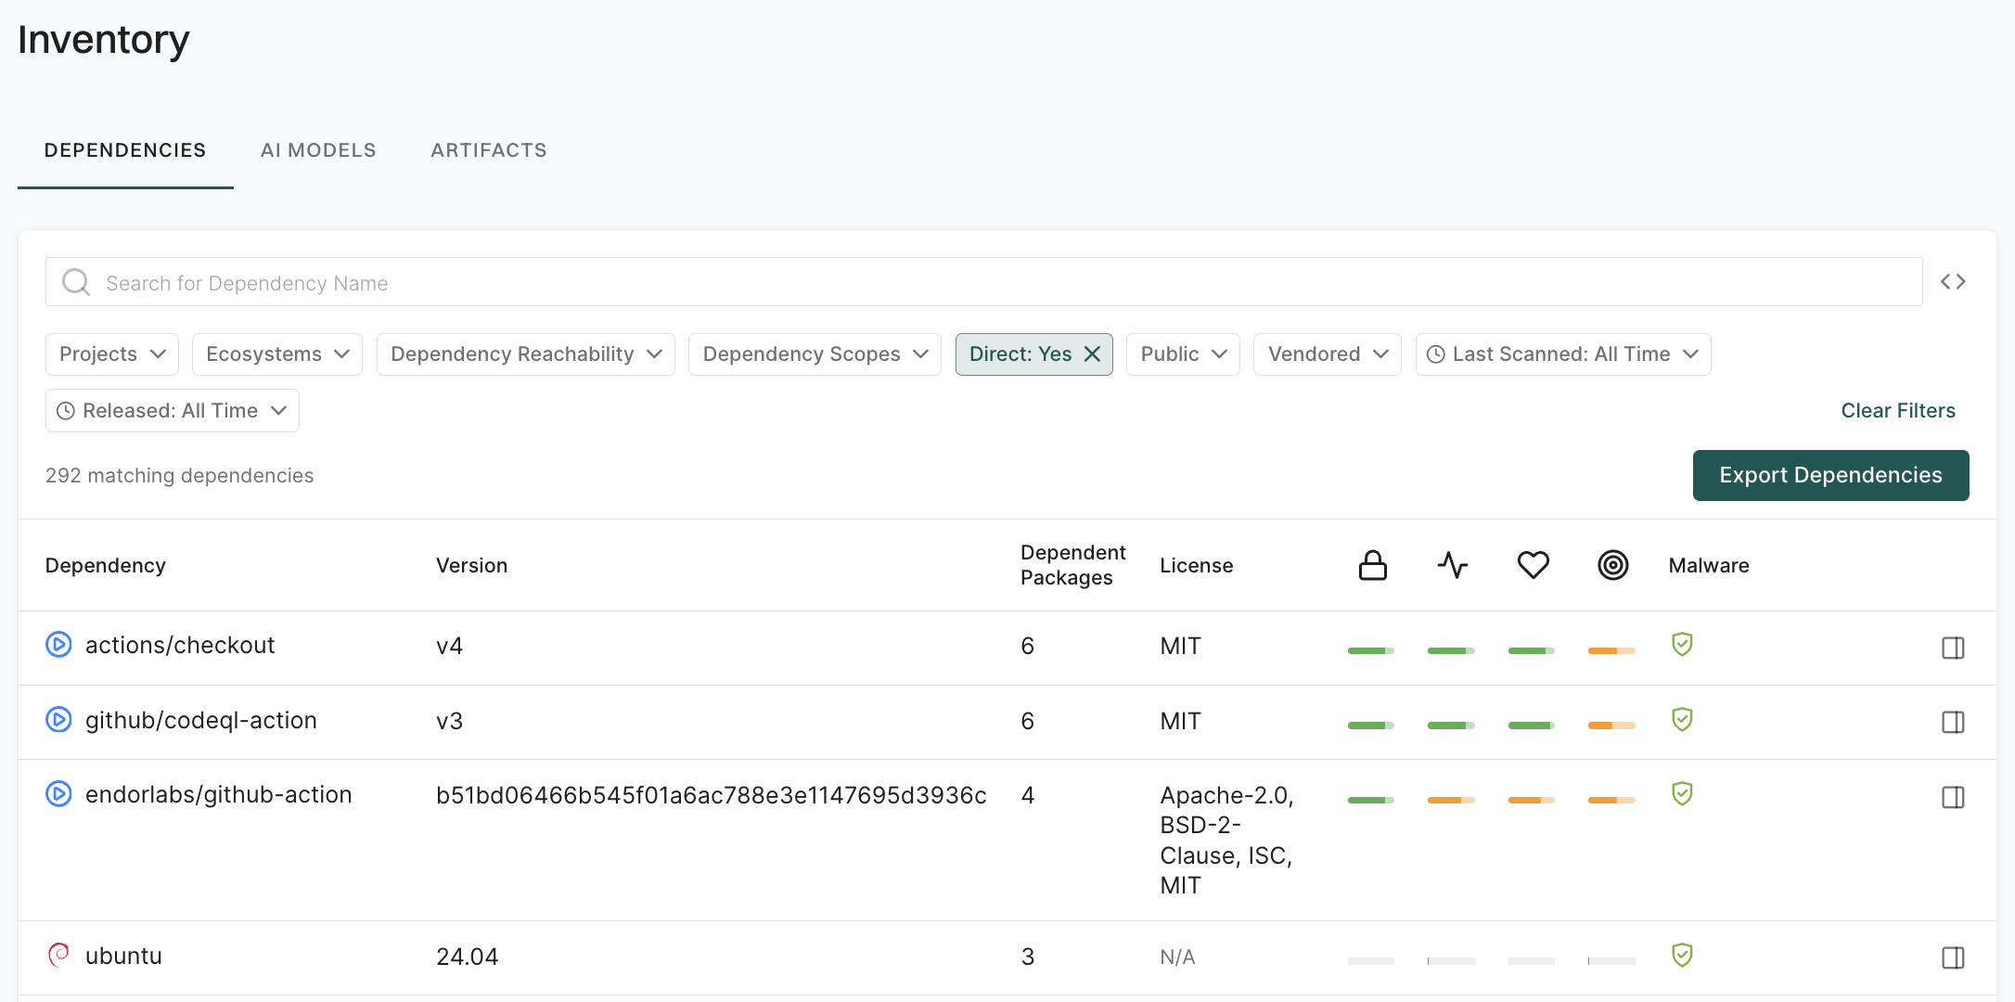Viewport: 2015px width, 1002px height.
Task: Click the code view brackets icon
Action: [x=1953, y=282]
